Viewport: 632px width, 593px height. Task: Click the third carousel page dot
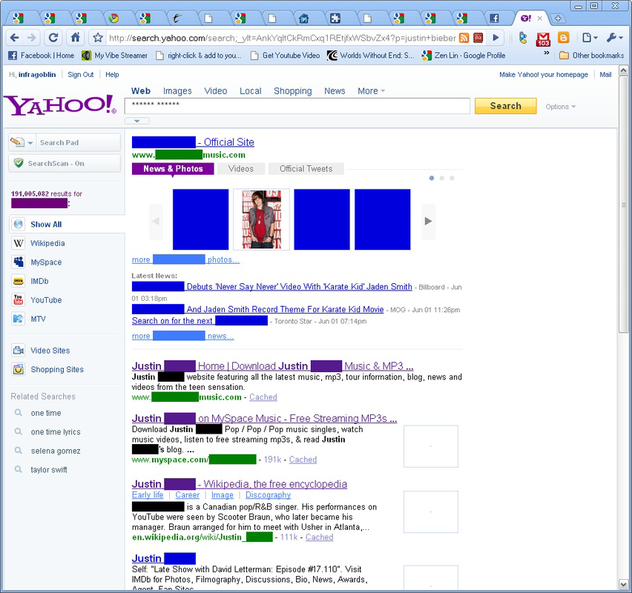452,178
